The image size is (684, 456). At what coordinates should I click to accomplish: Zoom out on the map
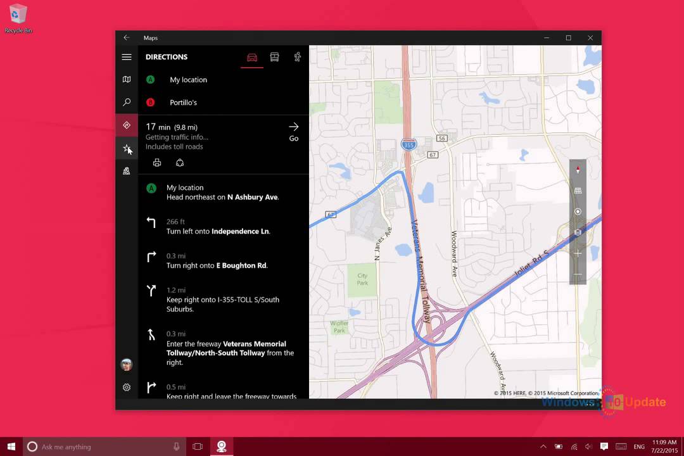[x=578, y=274]
